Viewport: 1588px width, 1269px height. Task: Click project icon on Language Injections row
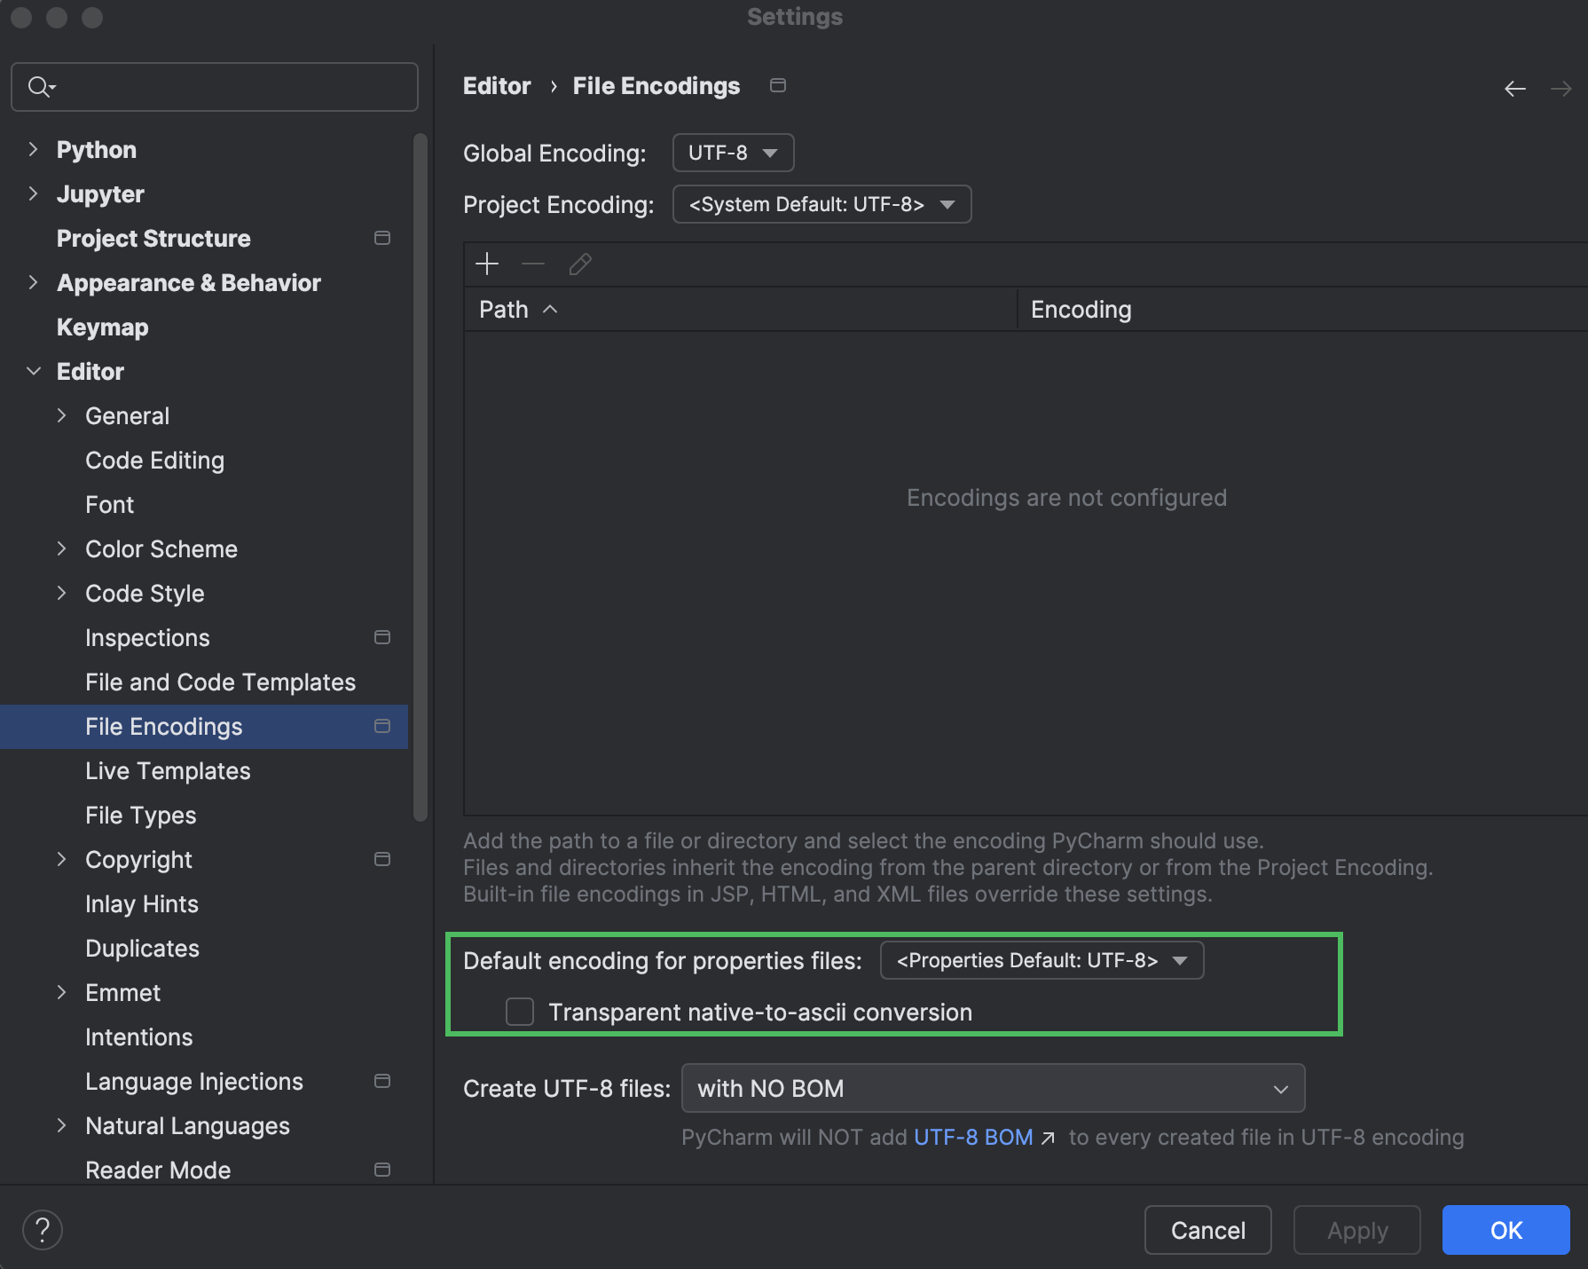click(x=382, y=1081)
